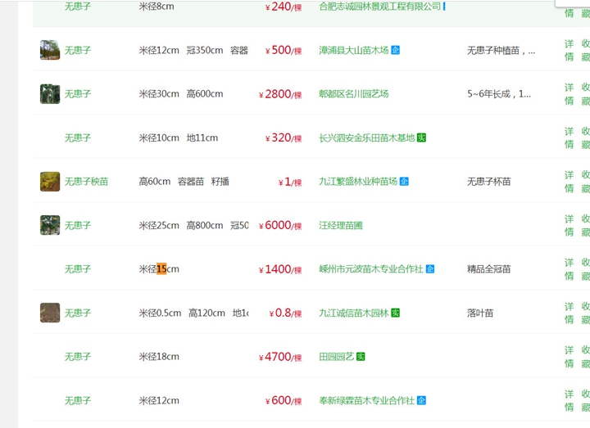Screen dimensions: 590x428
Task: Visit supplier 郫都区名川园艺场
Action: coord(353,94)
